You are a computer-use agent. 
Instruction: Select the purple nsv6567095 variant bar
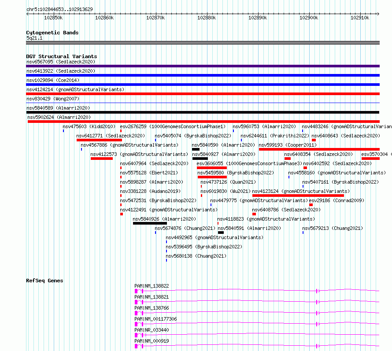203,66
